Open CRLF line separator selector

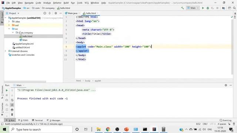(205, 124)
